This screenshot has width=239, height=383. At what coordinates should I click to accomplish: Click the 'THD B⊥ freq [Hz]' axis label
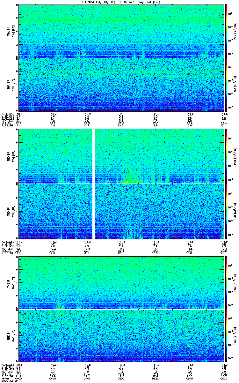tap(11, 156)
